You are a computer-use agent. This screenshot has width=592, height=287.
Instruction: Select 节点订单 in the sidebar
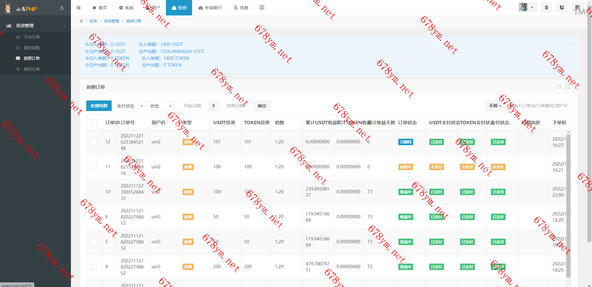coord(31,37)
